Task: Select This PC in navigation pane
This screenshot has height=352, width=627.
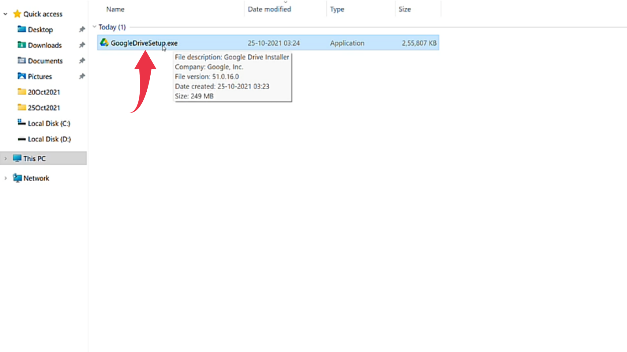Action: click(43, 158)
